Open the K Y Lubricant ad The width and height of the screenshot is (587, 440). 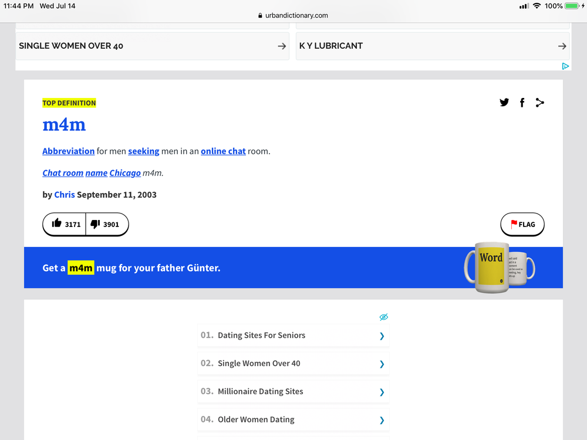433,46
